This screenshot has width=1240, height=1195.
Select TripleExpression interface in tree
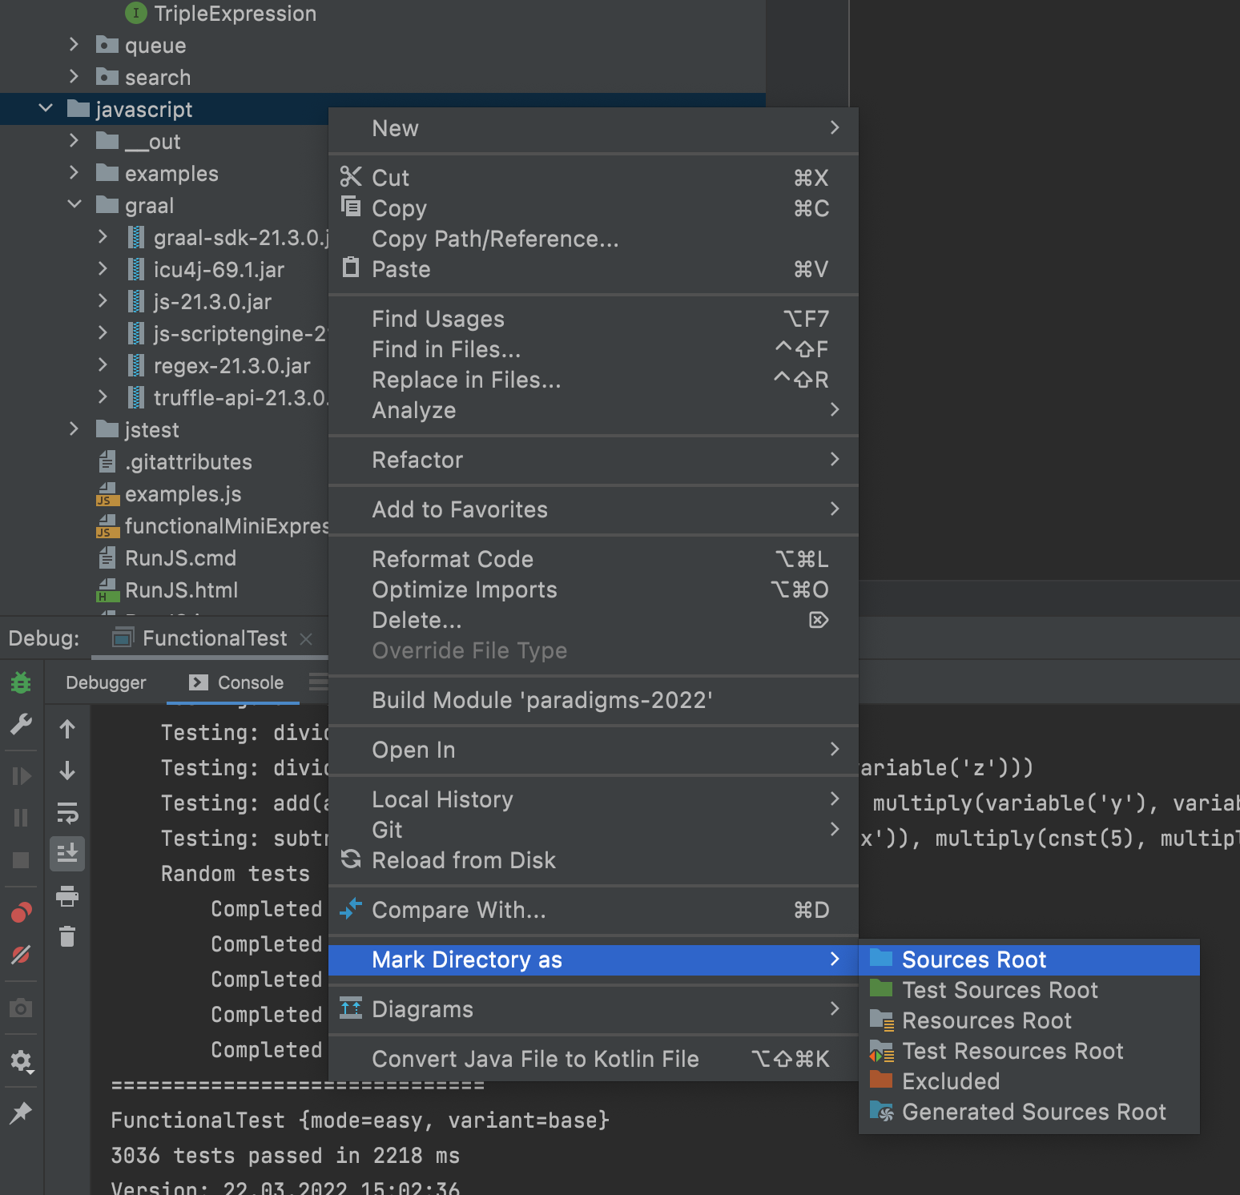tap(235, 14)
